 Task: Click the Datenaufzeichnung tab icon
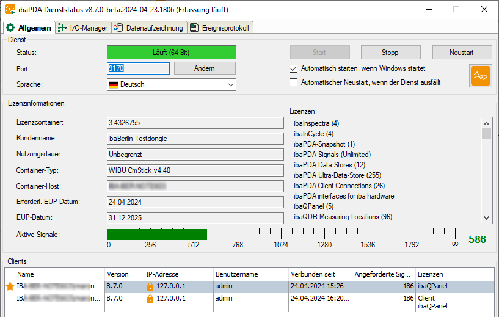[118, 27]
